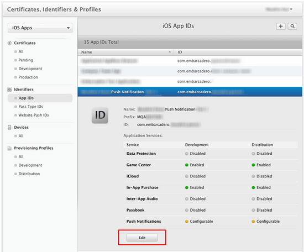Open Pass Type IDs in sidebar
The image size is (304, 252).
click(30, 107)
